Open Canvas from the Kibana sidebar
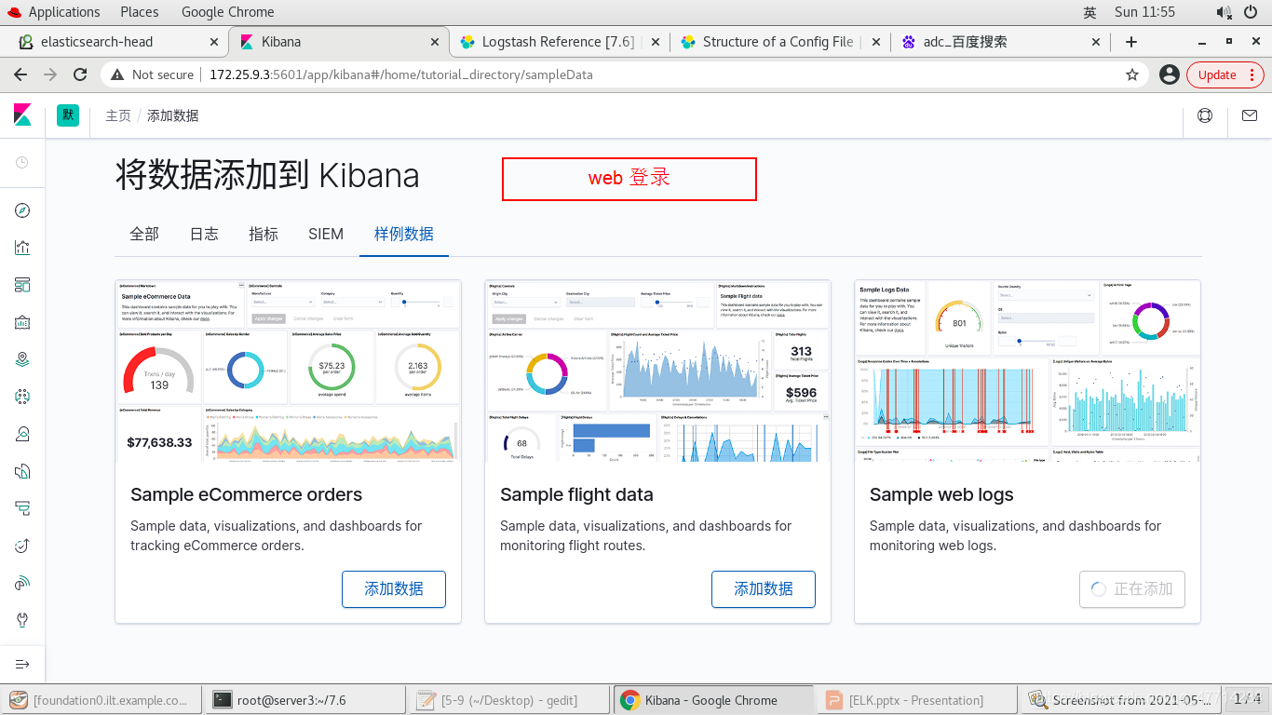 pyautogui.click(x=22, y=322)
